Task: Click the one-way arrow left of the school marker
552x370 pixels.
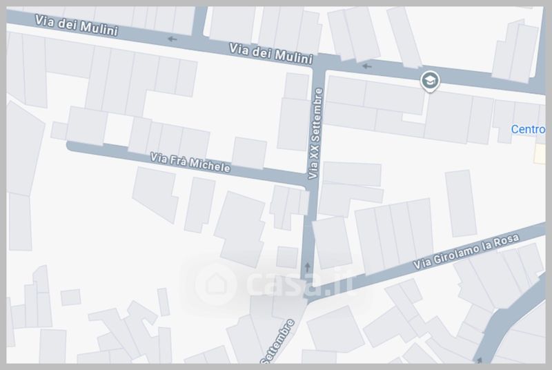Action: click(x=367, y=66)
